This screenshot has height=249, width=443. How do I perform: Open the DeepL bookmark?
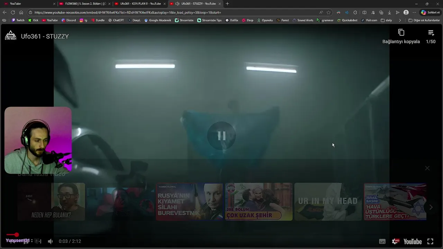click(x=134, y=20)
